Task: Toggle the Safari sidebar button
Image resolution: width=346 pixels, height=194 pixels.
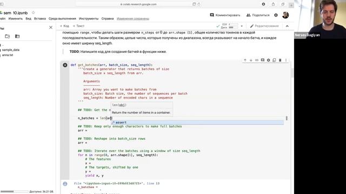Action: pyautogui.click(x=2, y=4)
